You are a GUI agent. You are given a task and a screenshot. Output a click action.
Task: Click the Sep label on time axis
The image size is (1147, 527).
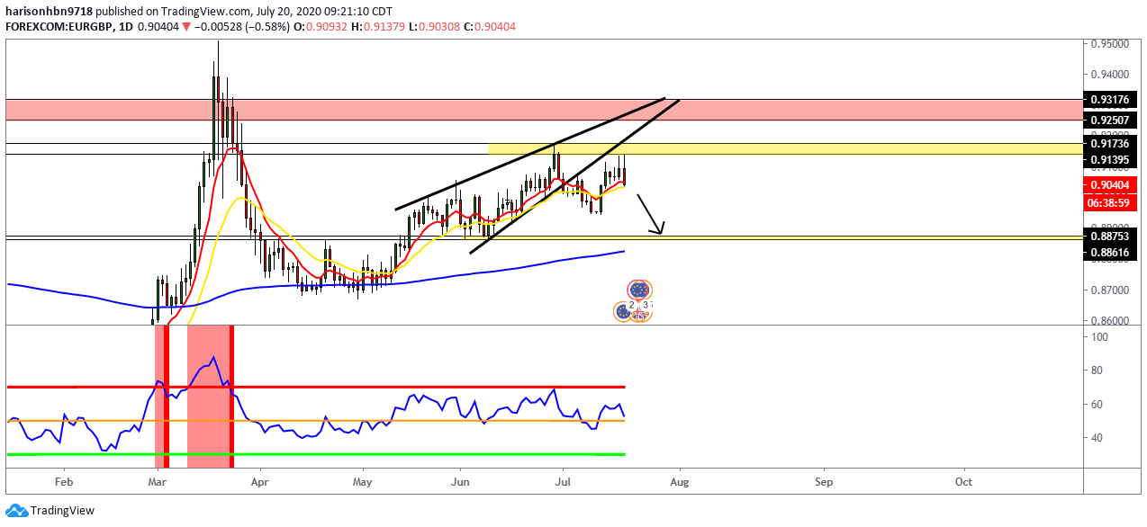point(824,482)
